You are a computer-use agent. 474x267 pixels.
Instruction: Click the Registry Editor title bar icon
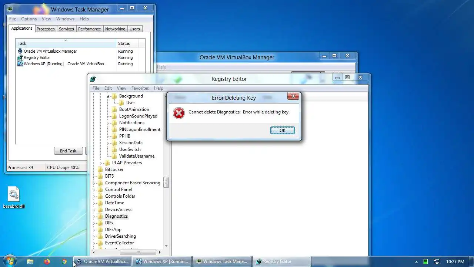[93, 79]
